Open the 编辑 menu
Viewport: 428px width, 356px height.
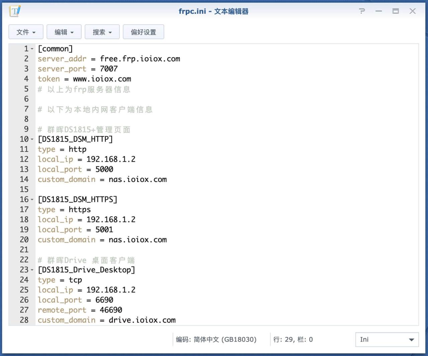64,32
